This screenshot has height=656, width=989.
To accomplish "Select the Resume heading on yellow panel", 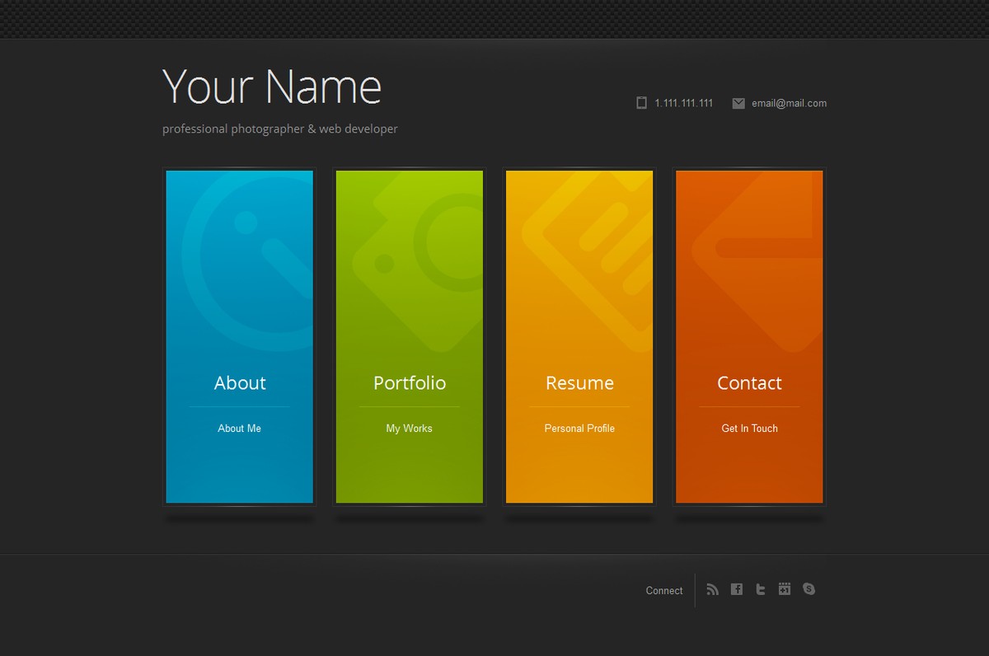I will (x=579, y=383).
